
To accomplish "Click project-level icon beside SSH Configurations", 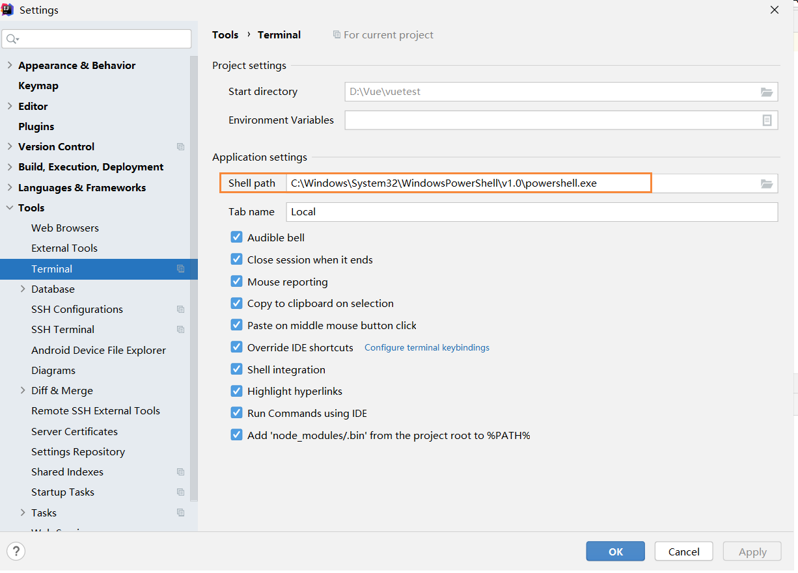I will (x=181, y=310).
